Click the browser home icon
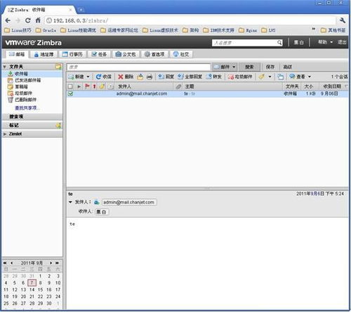The image size is (351, 312). (38, 20)
